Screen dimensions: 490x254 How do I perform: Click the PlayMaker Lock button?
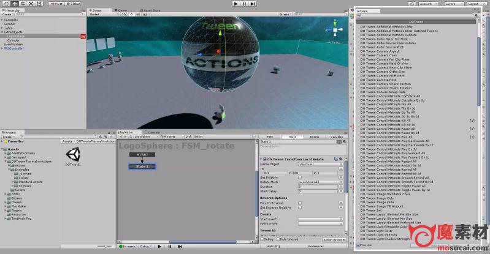coord(188,136)
